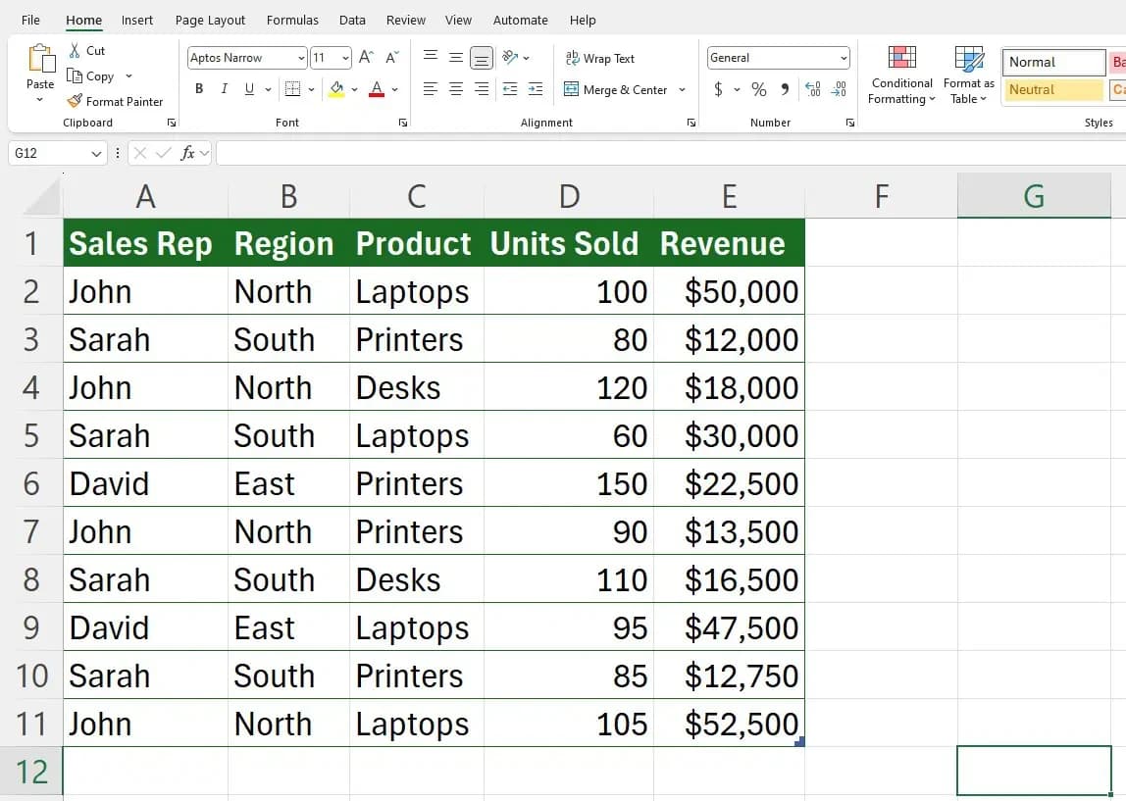The width and height of the screenshot is (1126, 801).
Task: Increase indent in the cell
Action: (536, 89)
